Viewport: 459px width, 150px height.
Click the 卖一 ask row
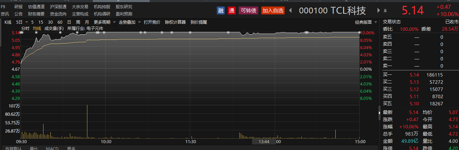point(420,66)
